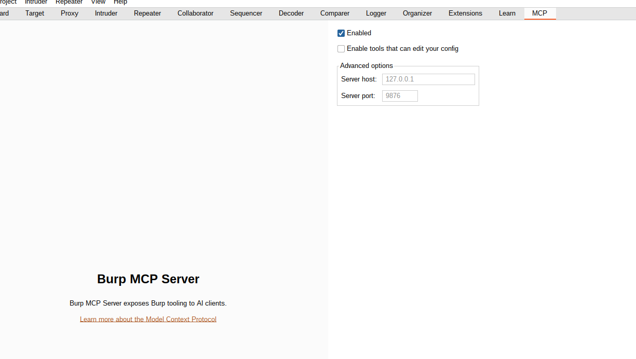This screenshot has height=359, width=636.
Task: Click 'Burp MCP Server exposes Burp tooling' text
Action: 148,303
